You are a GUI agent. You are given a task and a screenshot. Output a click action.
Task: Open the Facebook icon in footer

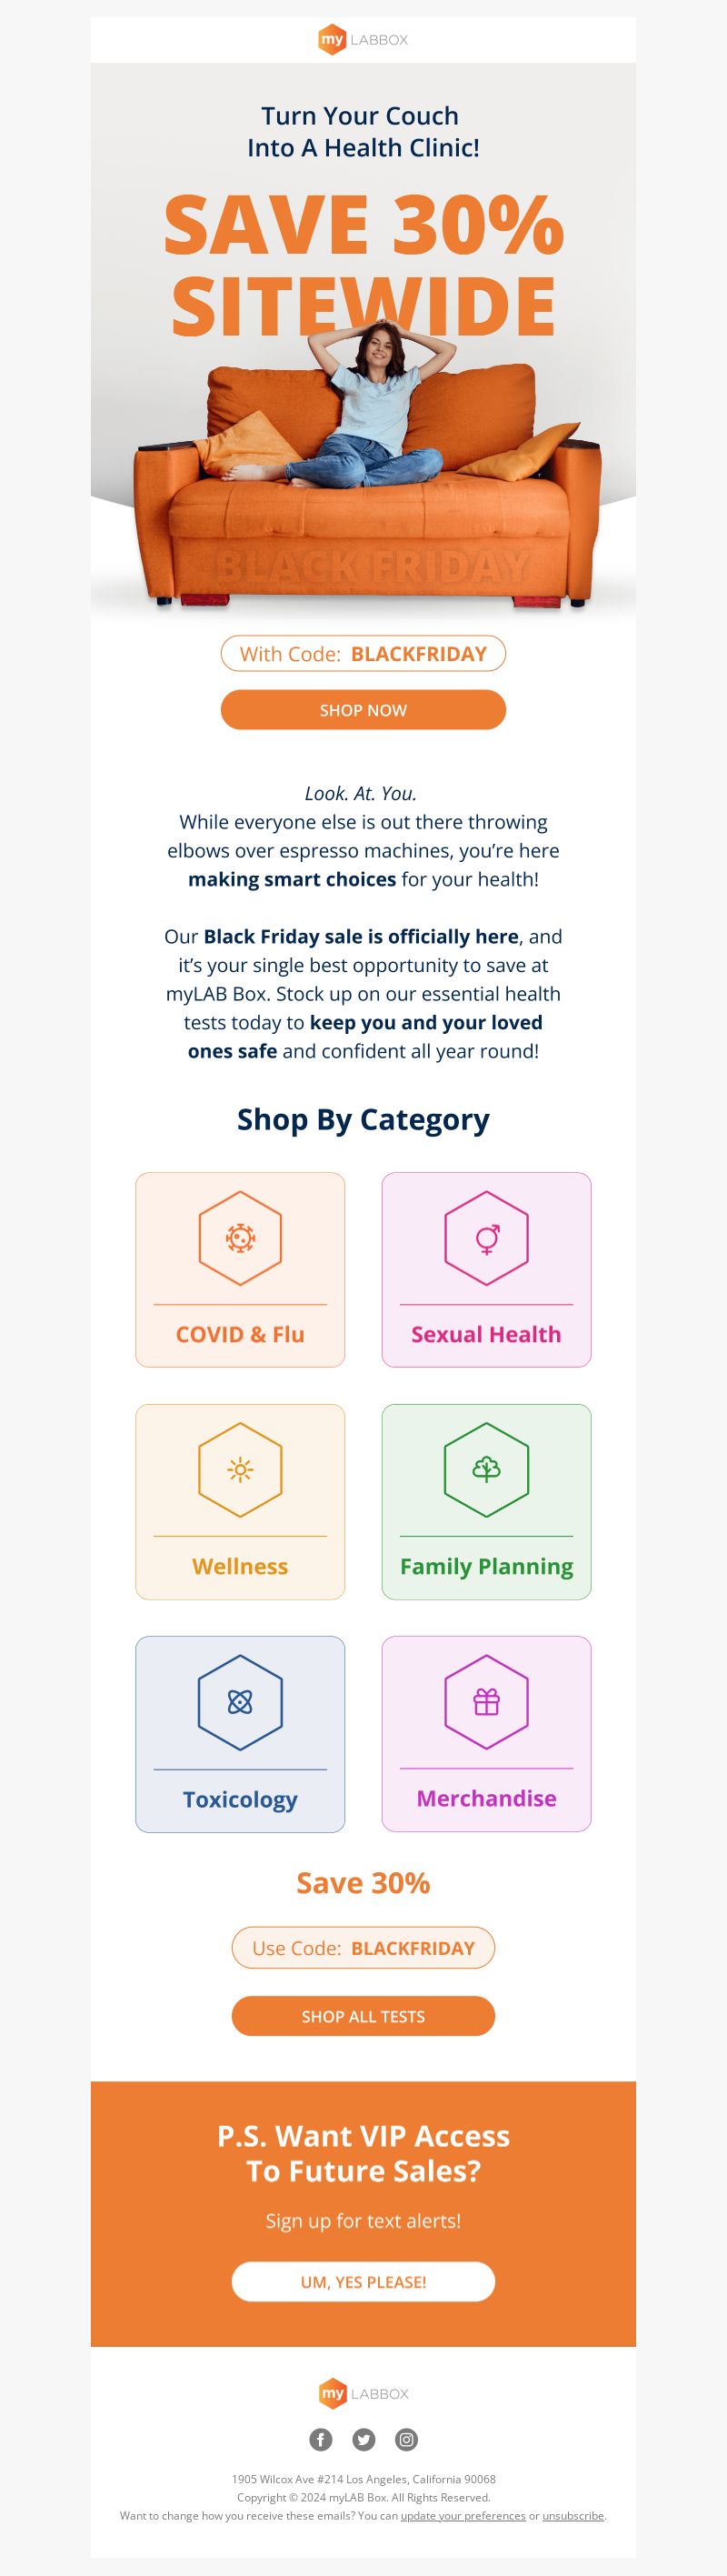coord(320,2439)
